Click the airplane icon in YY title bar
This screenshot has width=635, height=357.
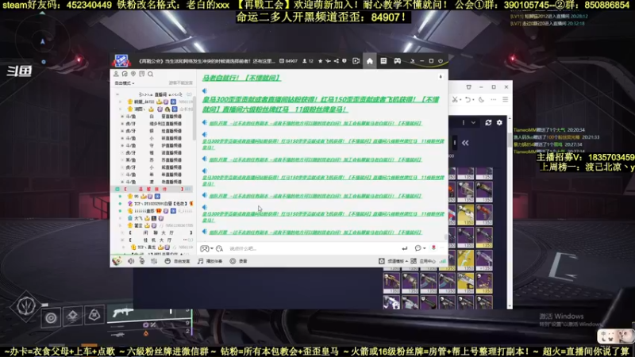(328, 61)
